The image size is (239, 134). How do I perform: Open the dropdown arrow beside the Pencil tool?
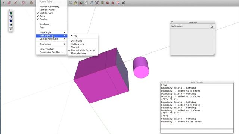point(18,3)
